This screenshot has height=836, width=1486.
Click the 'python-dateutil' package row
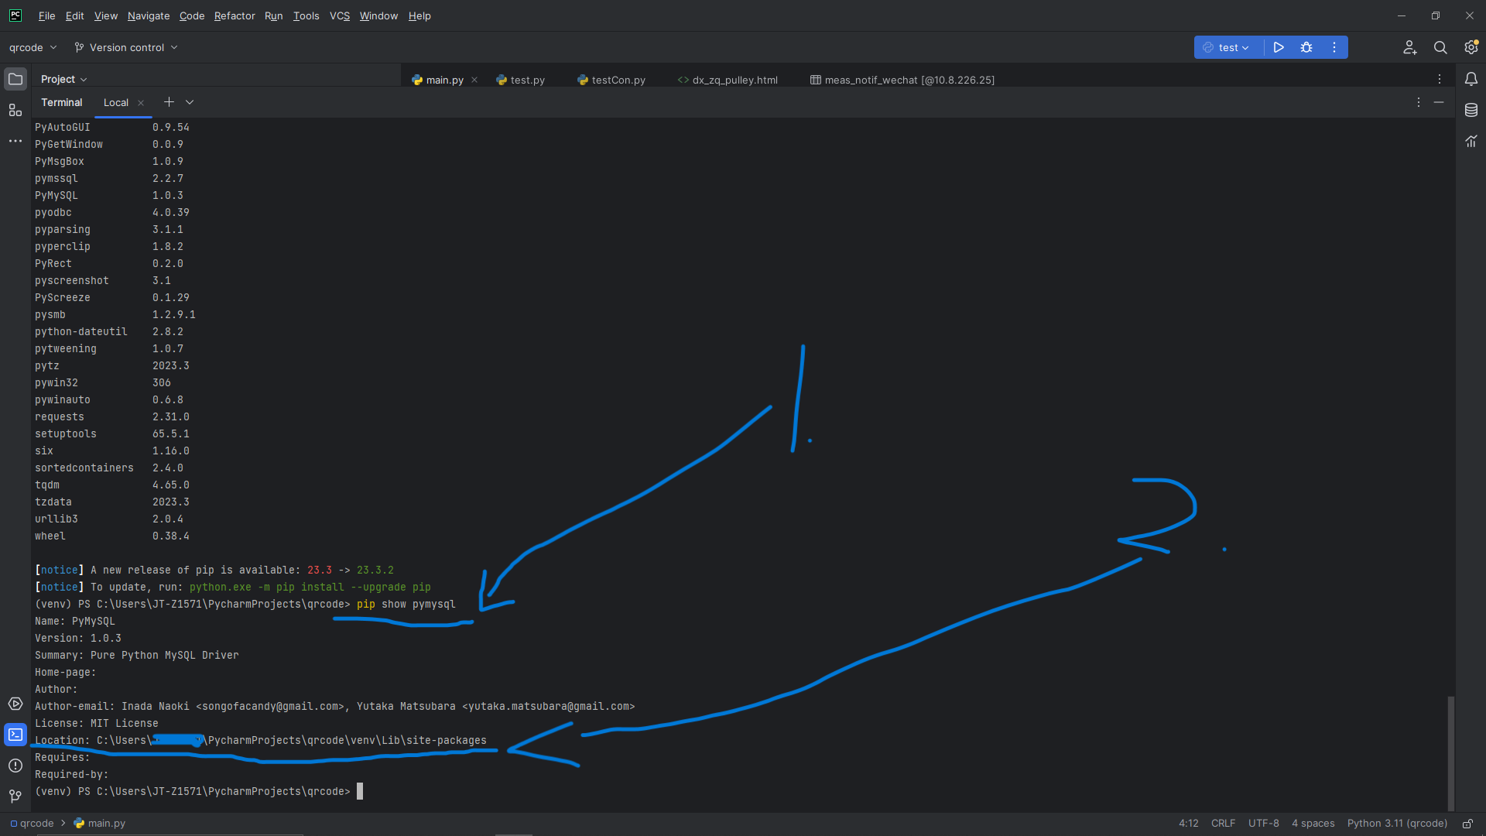coord(109,331)
